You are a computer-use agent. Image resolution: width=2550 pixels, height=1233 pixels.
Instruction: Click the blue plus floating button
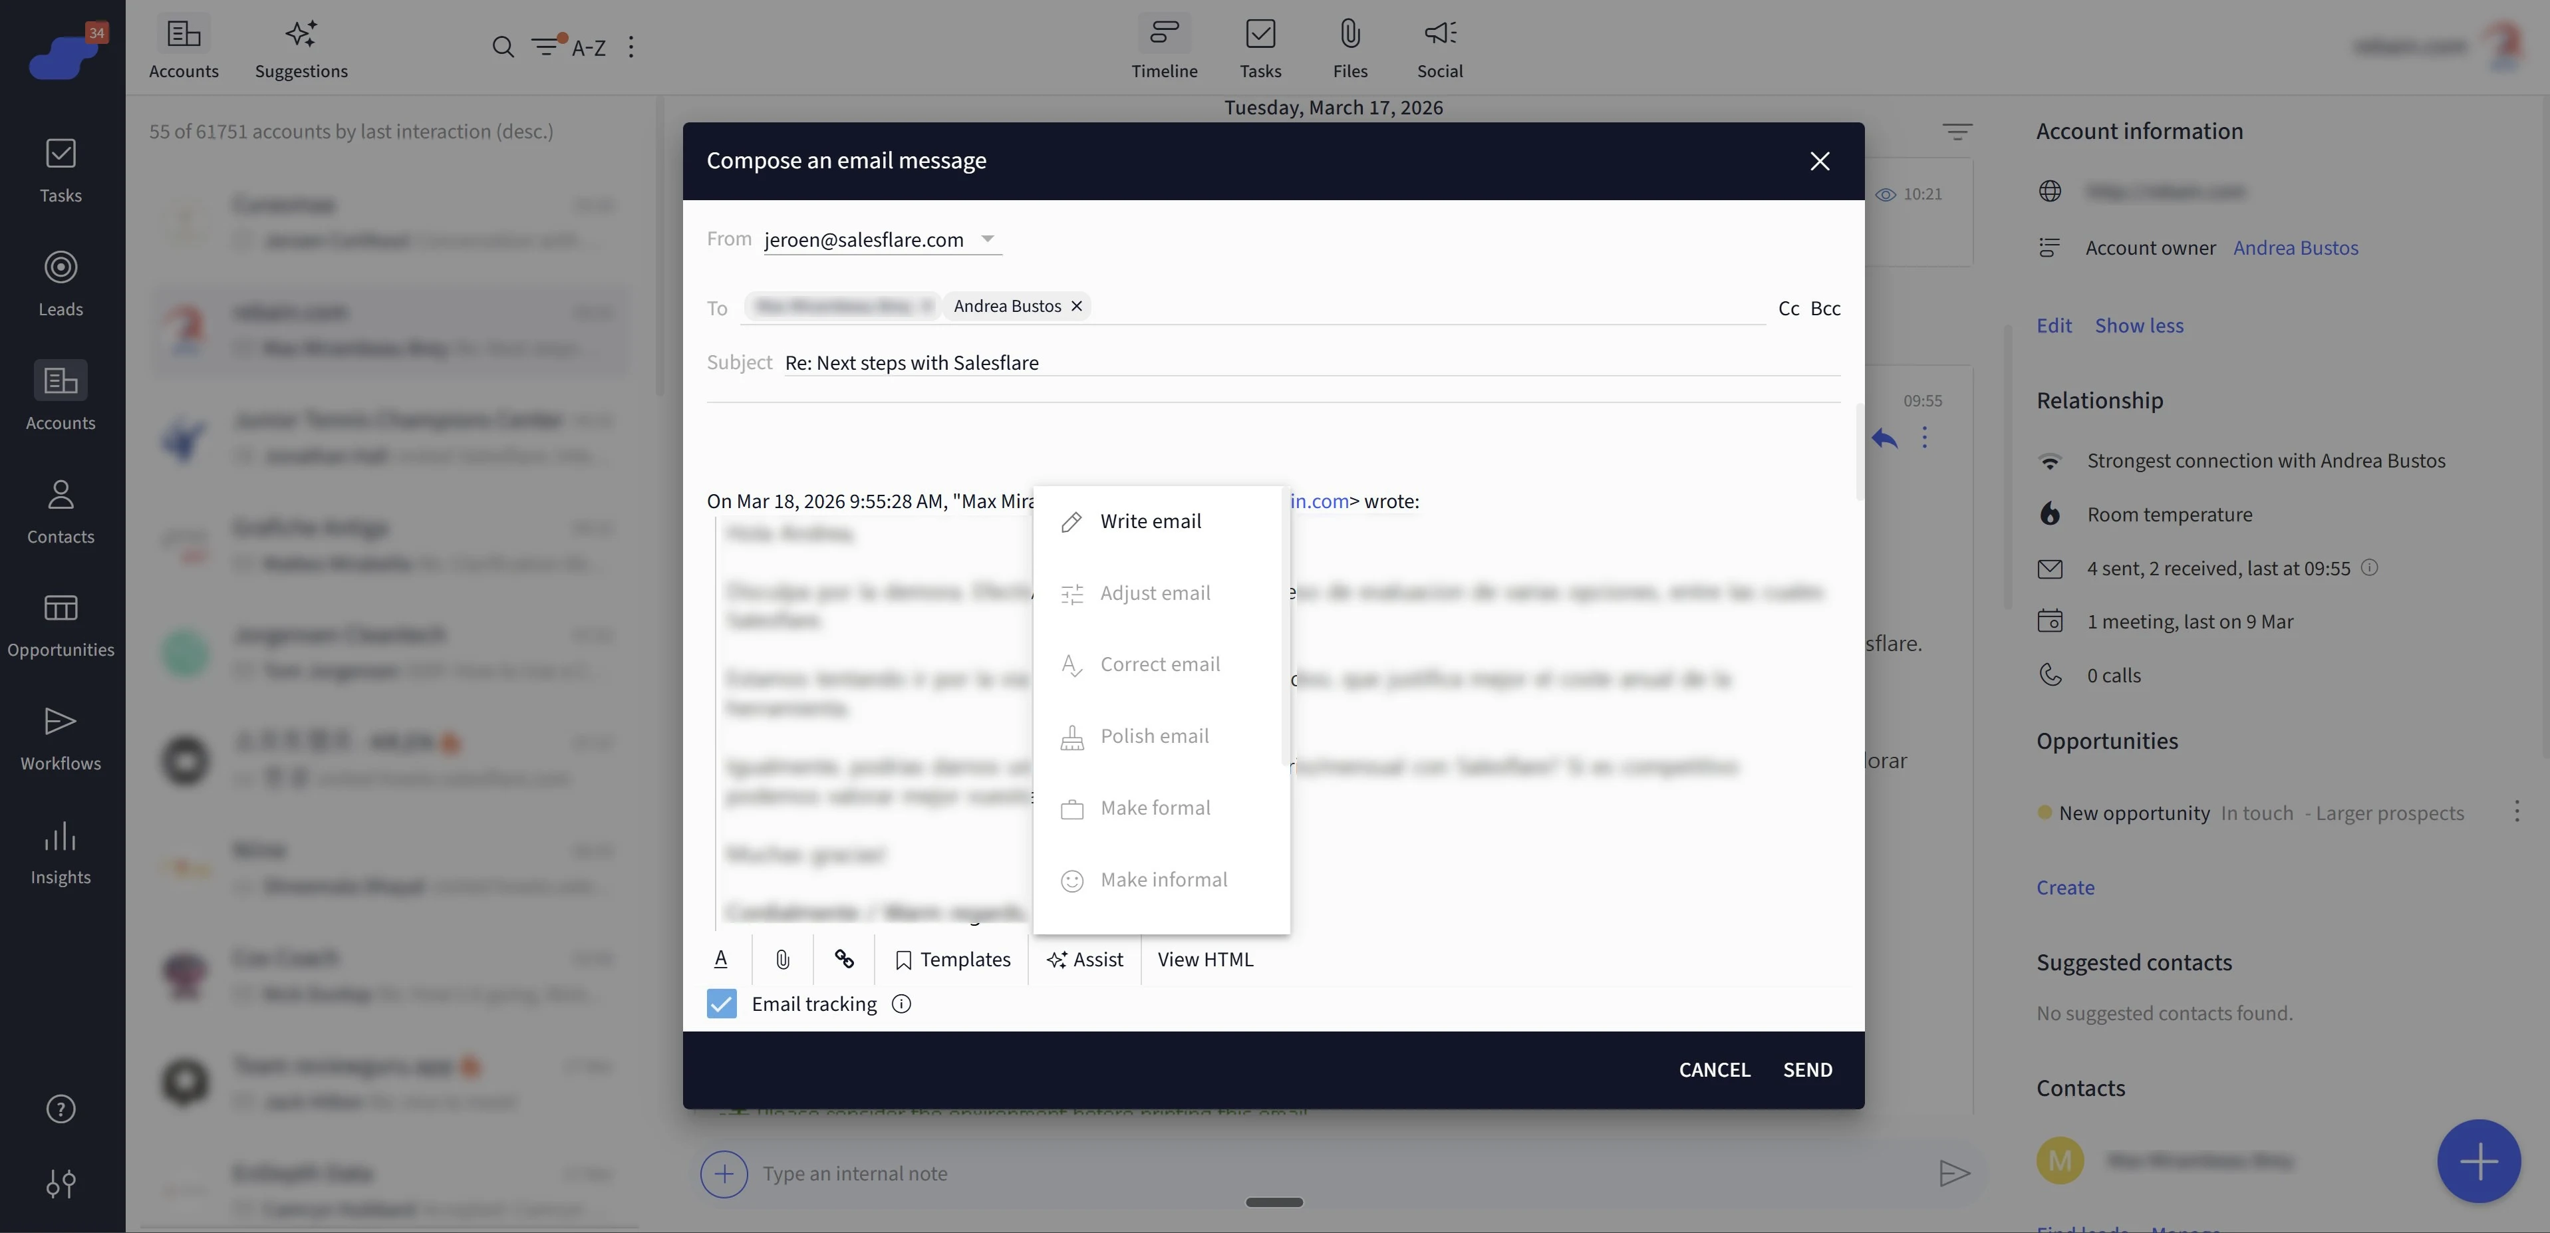click(x=2479, y=1161)
